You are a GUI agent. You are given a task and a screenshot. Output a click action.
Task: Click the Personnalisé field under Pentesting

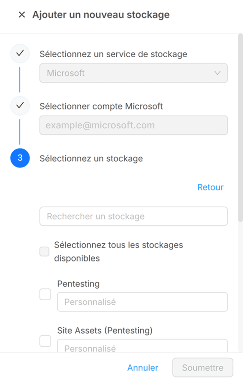[142, 302]
